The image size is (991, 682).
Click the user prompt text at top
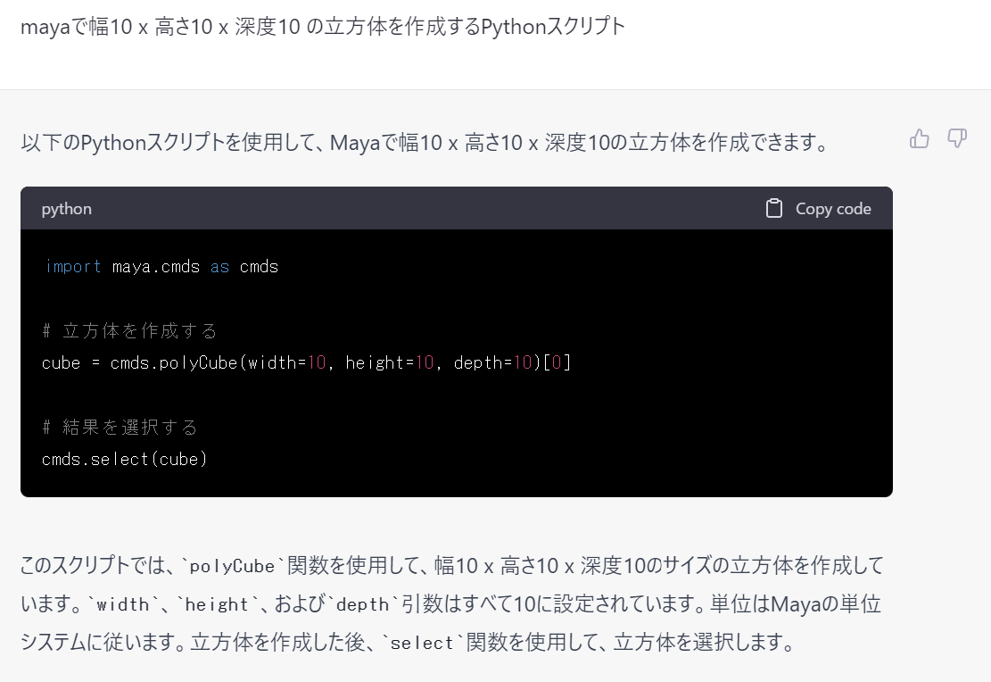coord(323,27)
